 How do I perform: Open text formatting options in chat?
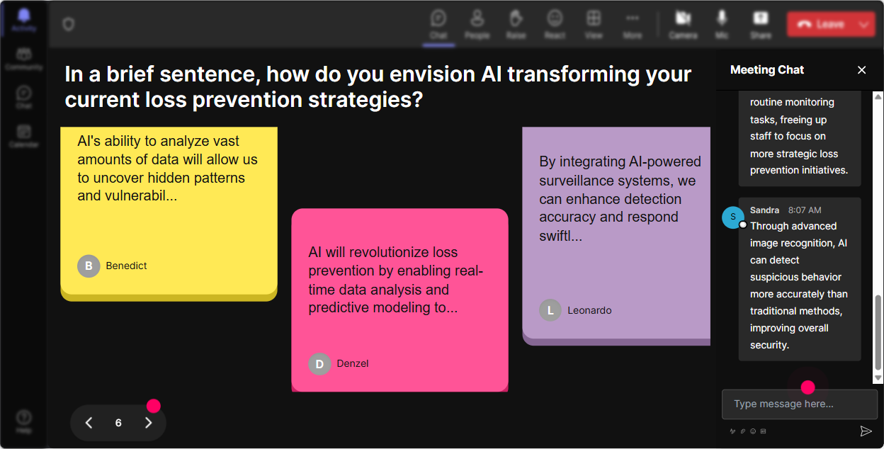coord(733,431)
